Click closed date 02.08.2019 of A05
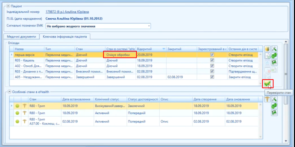The width and height of the screenshot is (295, 147). tap(182, 77)
